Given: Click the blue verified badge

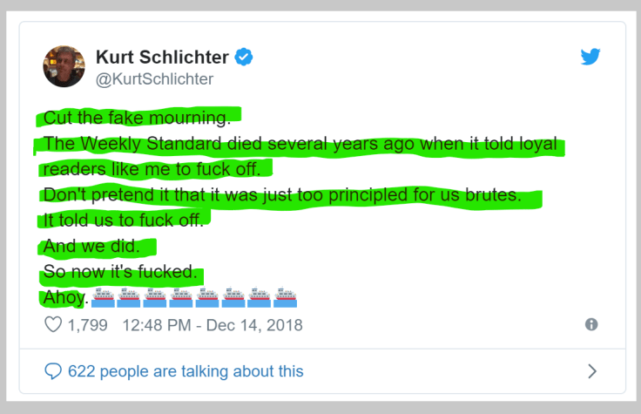Looking at the screenshot, I should 245,58.
